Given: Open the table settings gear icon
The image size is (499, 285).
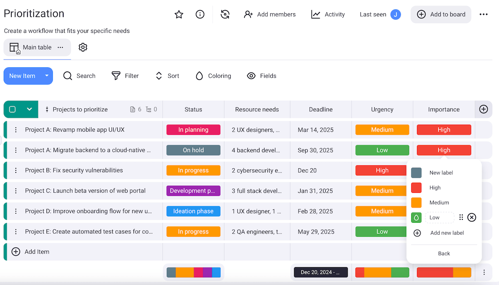Looking at the screenshot, I should pos(83,47).
